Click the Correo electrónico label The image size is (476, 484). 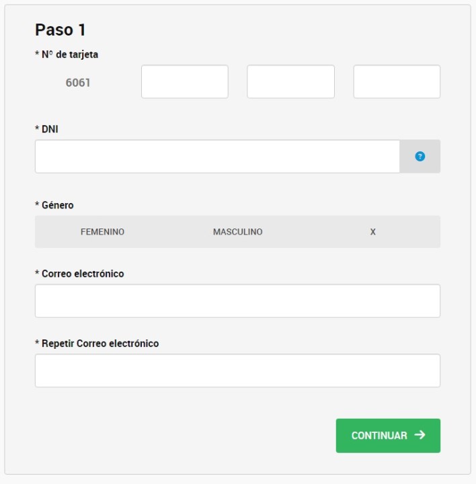tap(79, 274)
